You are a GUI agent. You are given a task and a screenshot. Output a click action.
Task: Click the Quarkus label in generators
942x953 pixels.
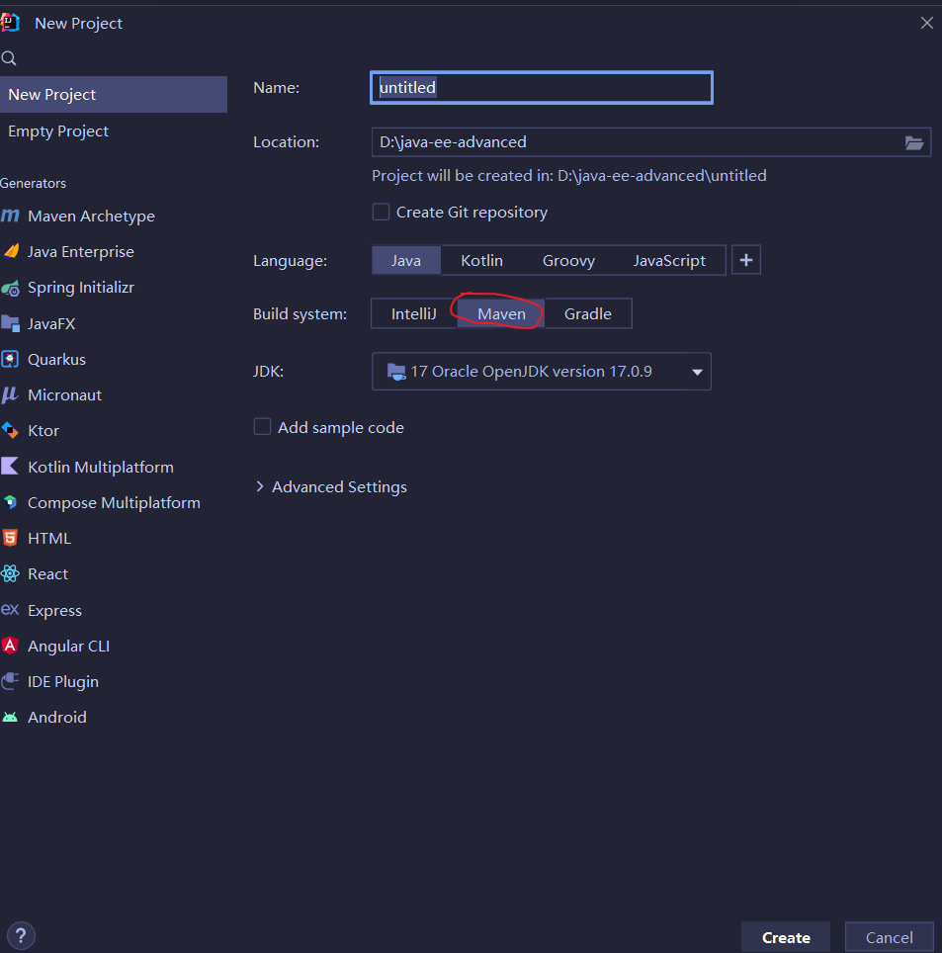[x=56, y=359]
